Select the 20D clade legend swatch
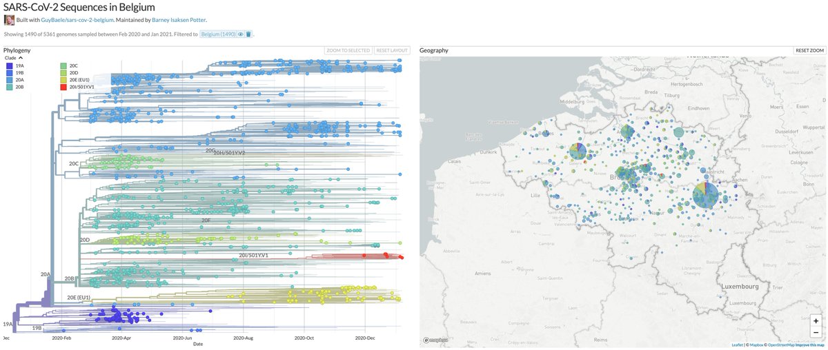Image resolution: width=828 pixels, height=350 pixels. [x=63, y=73]
